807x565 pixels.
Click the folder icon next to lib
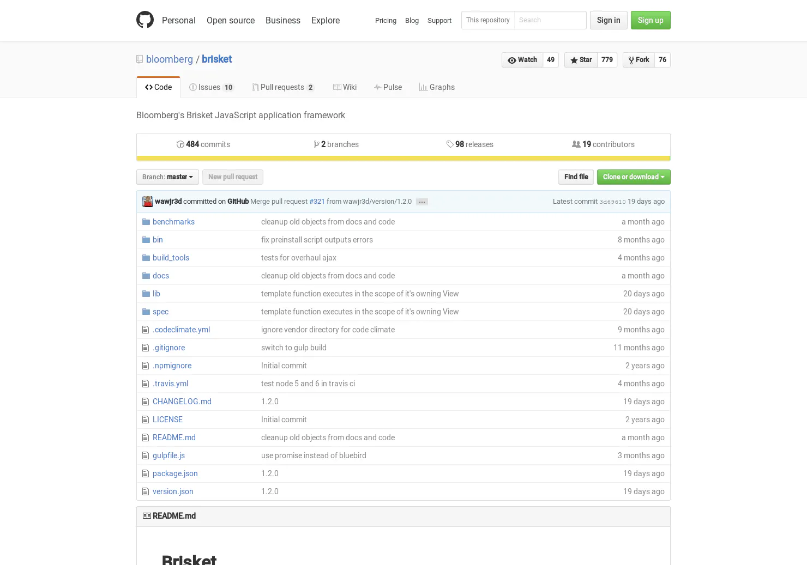click(146, 294)
